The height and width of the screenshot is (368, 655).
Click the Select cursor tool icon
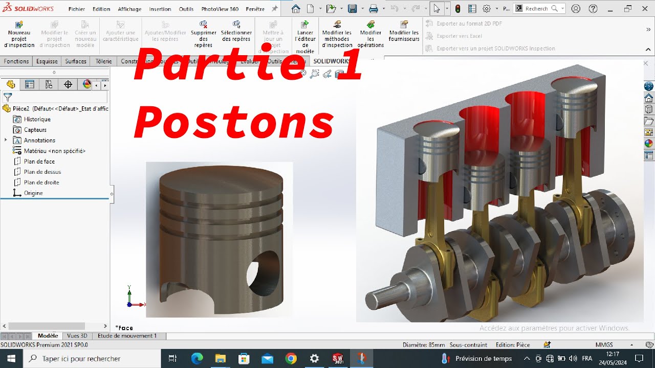tap(436, 9)
